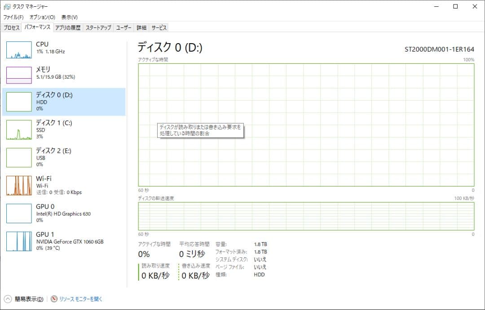Click the CPU usage graph thumbnail
Viewport: 485px width, 310px height.
19,50
